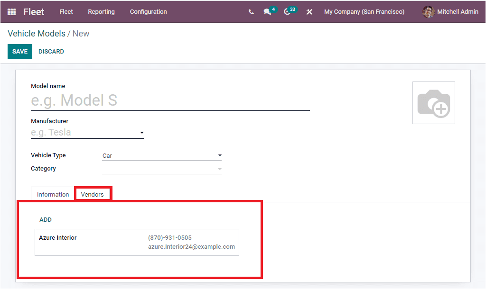Open the Reporting menu

pyautogui.click(x=101, y=12)
